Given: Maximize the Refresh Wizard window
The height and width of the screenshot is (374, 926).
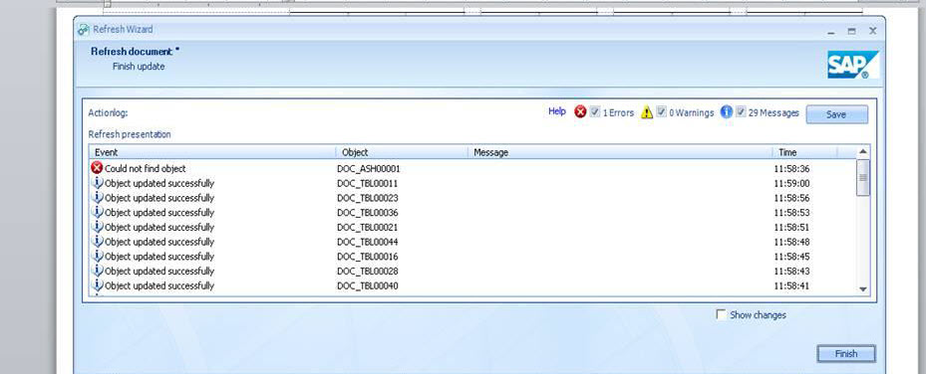Looking at the screenshot, I should pos(851,31).
